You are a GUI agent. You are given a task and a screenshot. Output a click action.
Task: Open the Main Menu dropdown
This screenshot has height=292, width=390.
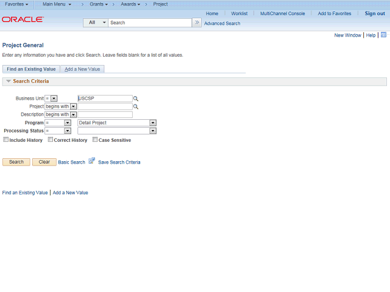[x=57, y=4]
